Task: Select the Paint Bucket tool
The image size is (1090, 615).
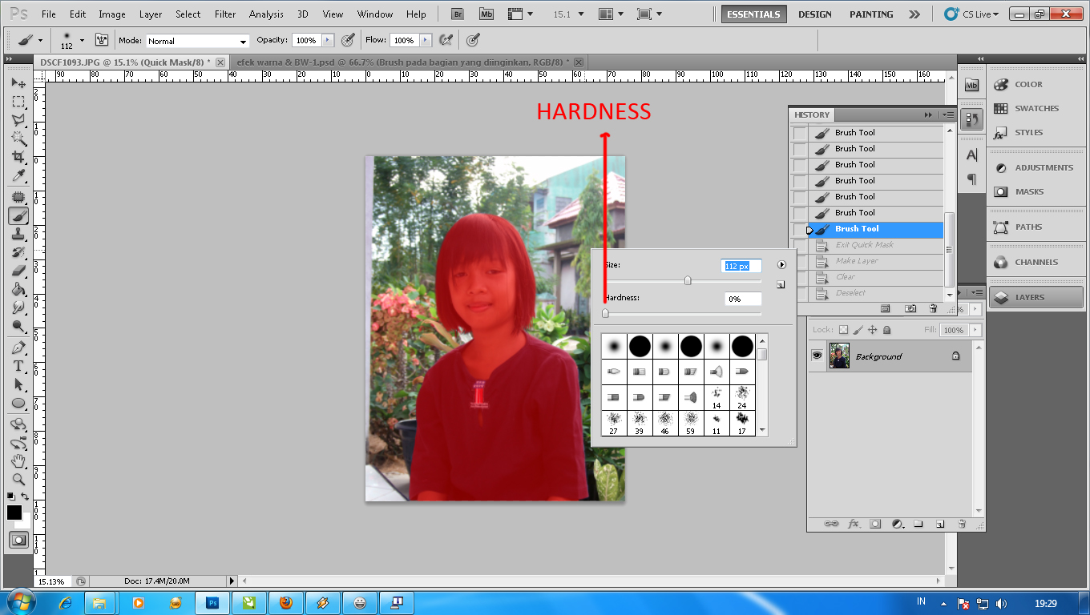Action: [18, 289]
